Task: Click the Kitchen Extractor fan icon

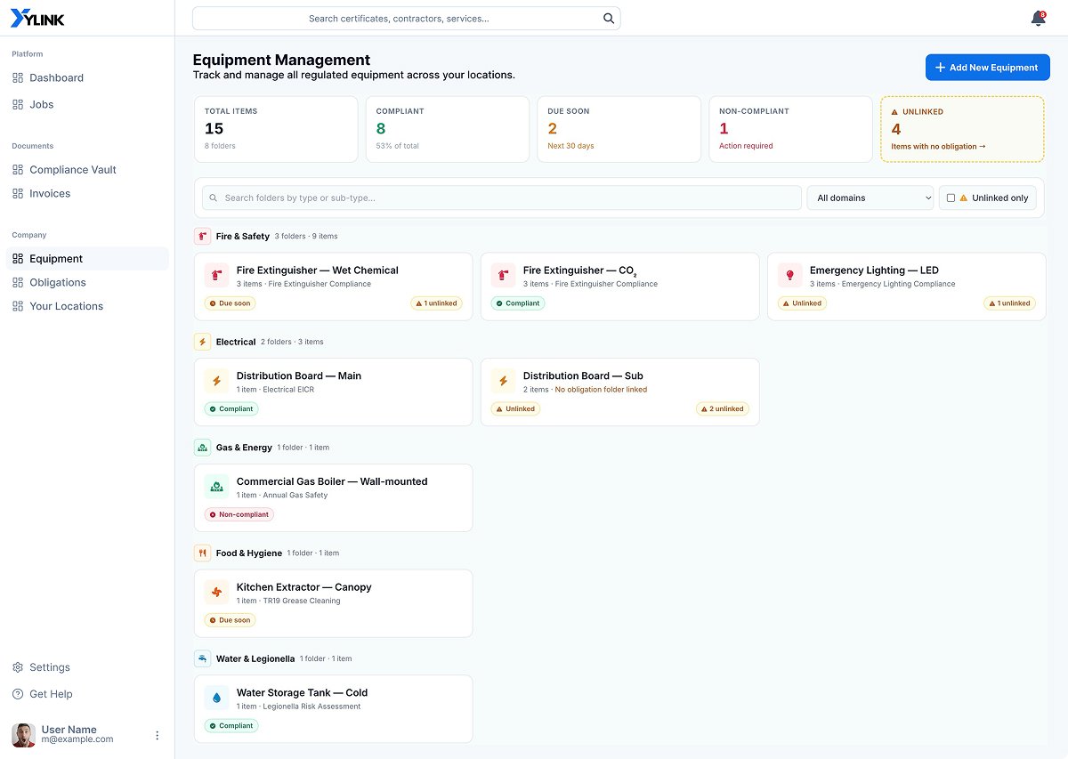Action: coord(217,592)
